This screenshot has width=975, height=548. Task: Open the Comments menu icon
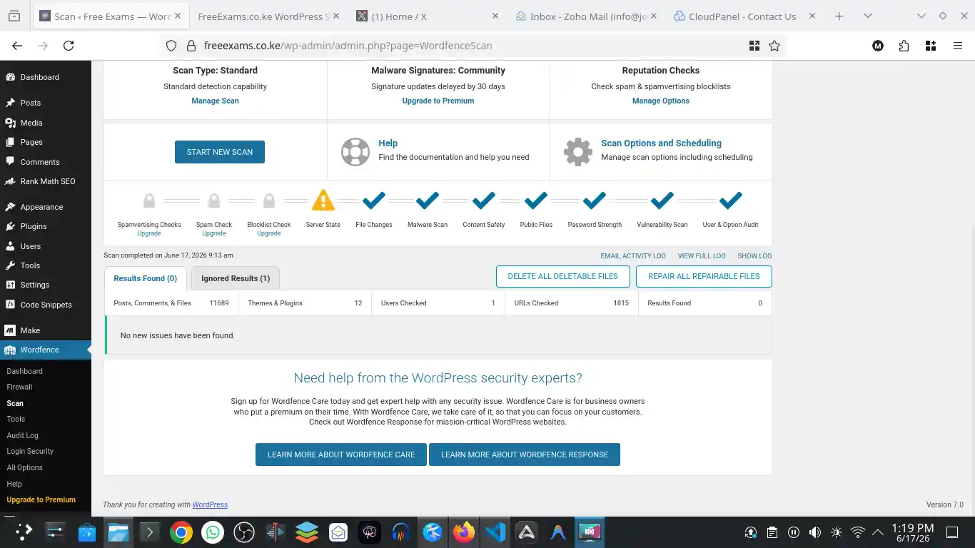[x=10, y=162]
